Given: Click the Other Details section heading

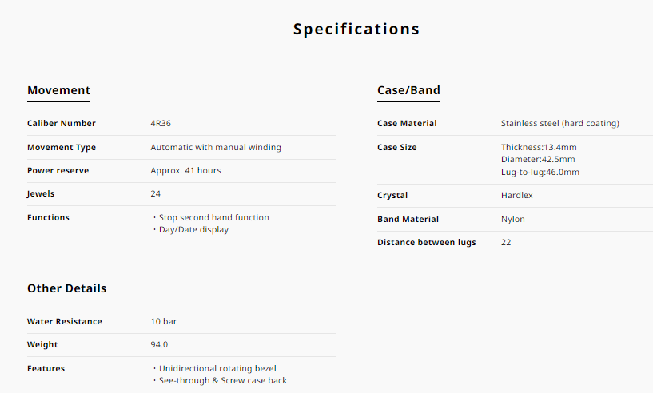Looking at the screenshot, I should click(x=66, y=288).
